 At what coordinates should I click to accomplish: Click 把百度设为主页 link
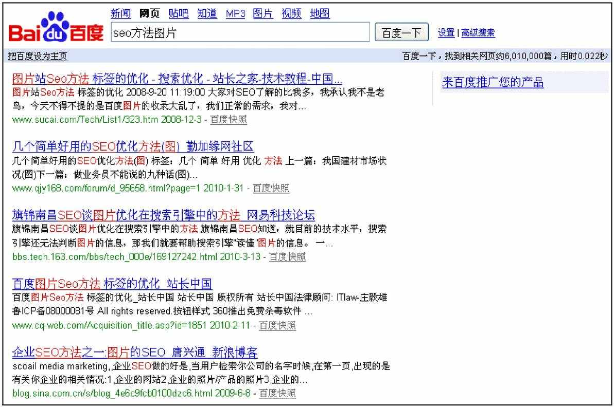38,57
